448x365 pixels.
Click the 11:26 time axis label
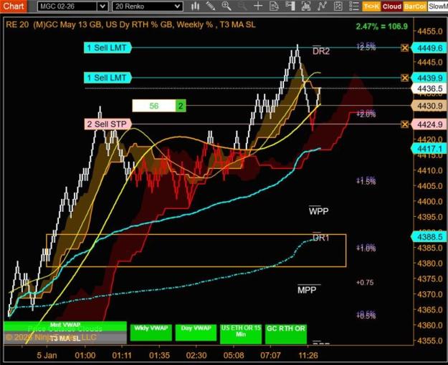308,355
